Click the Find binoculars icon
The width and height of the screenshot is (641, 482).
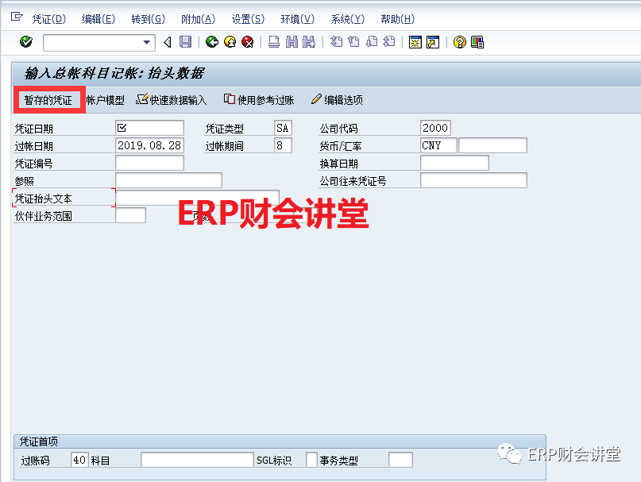coord(292,42)
